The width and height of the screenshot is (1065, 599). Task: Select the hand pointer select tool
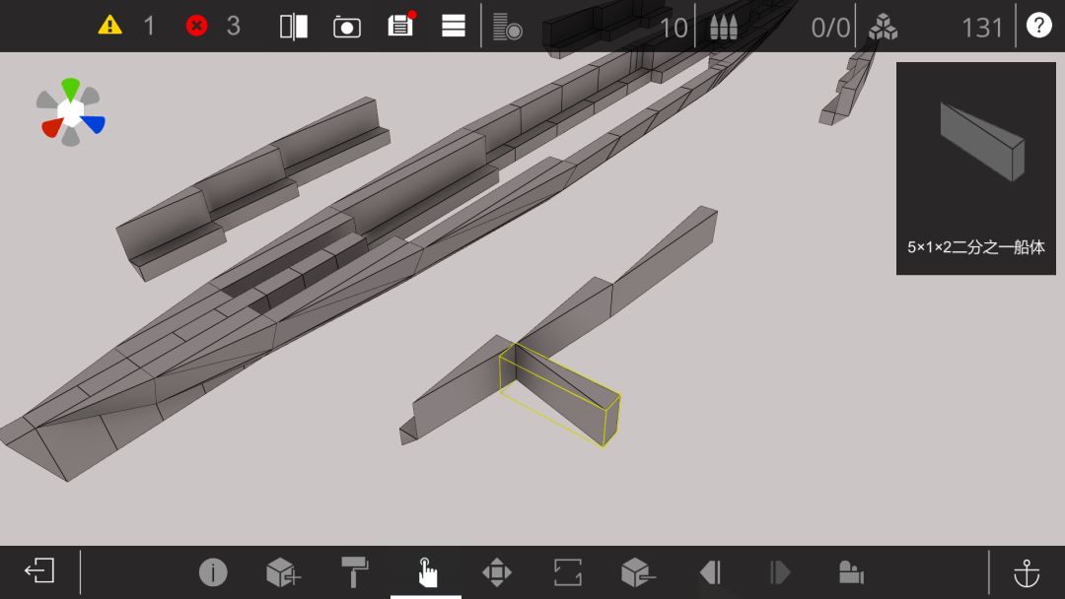(427, 571)
